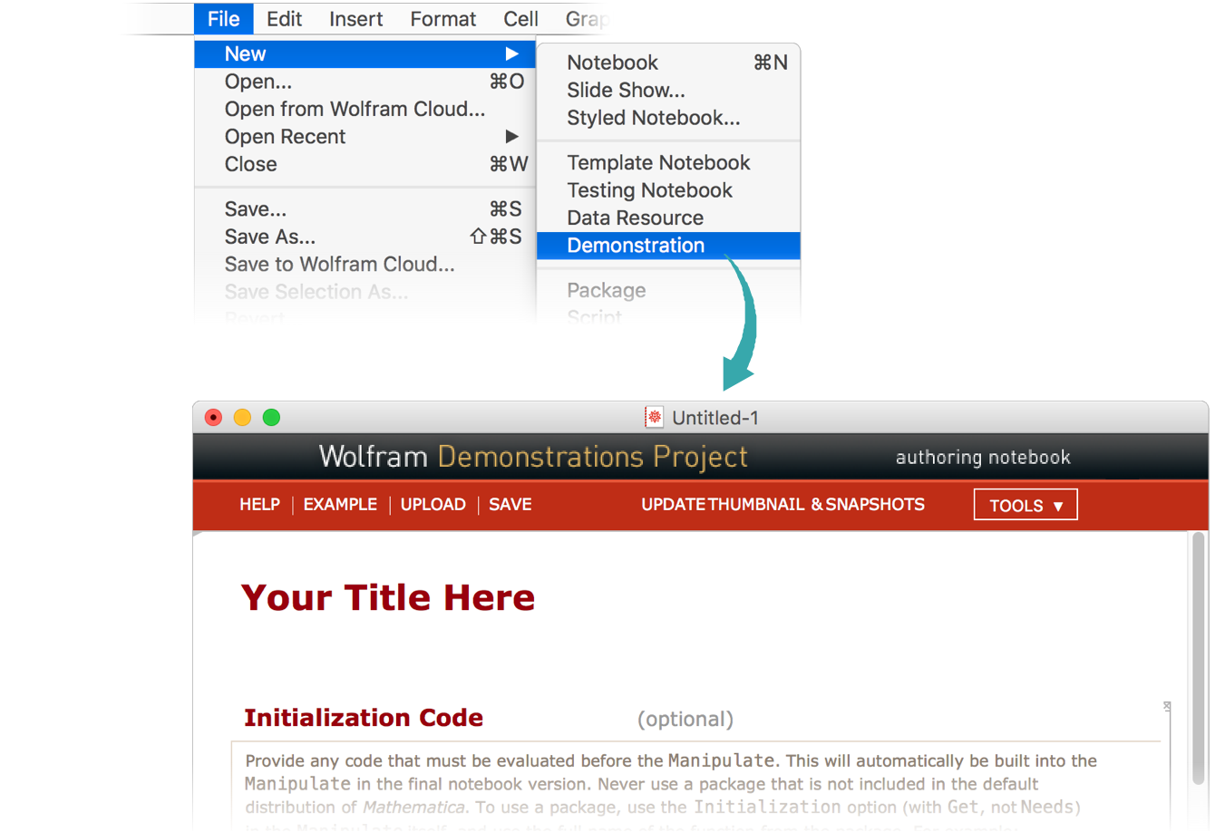Click UPDATE THUMBNAIL & SNAPSHOTS
Image resolution: width=1215 pixels, height=832 pixels.
point(782,505)
